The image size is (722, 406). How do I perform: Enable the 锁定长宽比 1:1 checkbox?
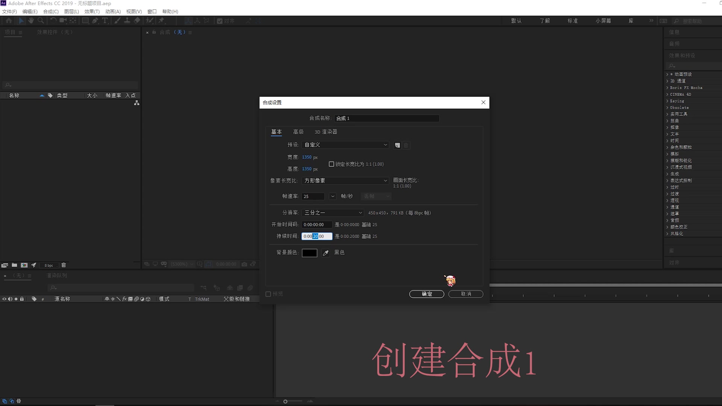(x=331, y=164)
